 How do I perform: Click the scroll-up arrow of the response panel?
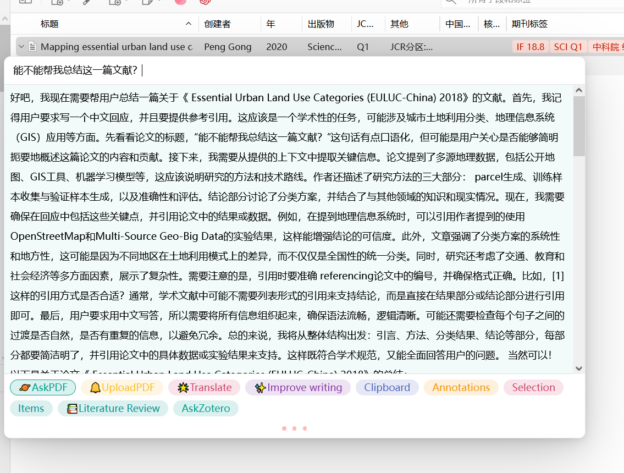tap(579, 90)
